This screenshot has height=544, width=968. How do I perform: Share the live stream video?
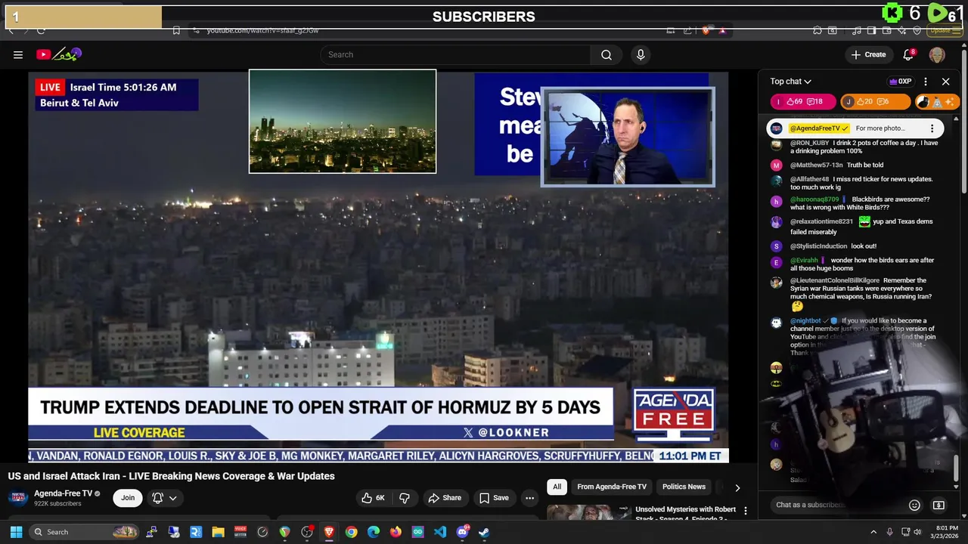click(445, 498)
